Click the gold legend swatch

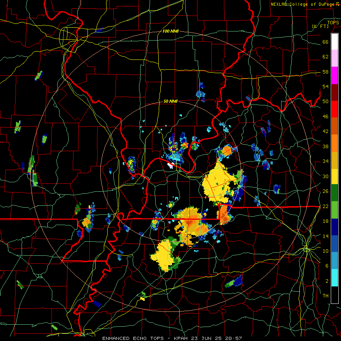[x=335, y=160]
